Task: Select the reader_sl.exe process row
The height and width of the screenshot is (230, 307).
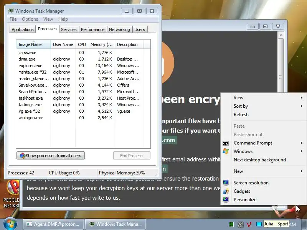Action: 80,79
